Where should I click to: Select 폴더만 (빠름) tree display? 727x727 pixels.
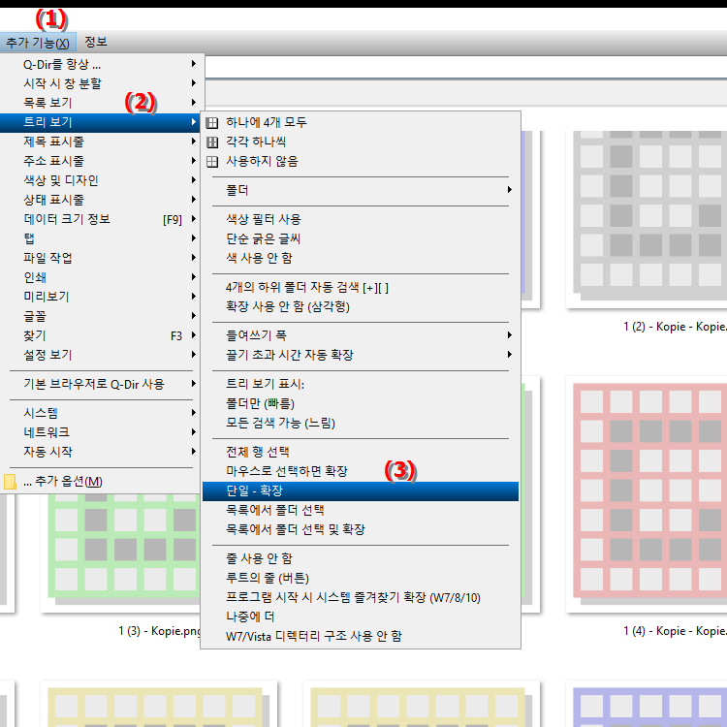click(x=361, y=403)
